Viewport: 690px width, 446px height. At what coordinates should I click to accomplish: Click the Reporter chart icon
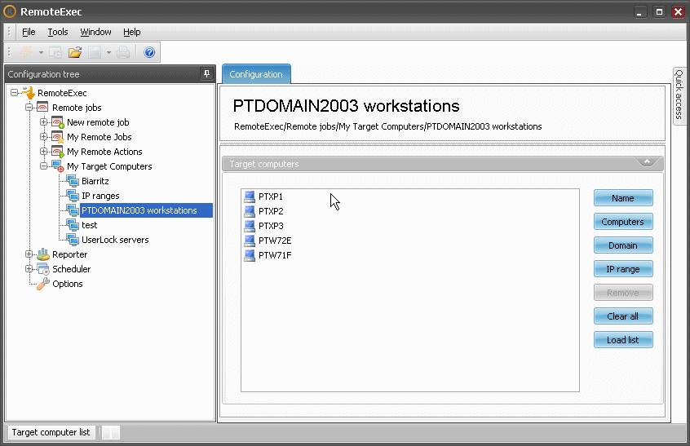42,254
